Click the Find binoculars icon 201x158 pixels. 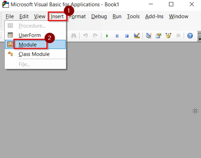pyautogui.click(x=73, y=36)
